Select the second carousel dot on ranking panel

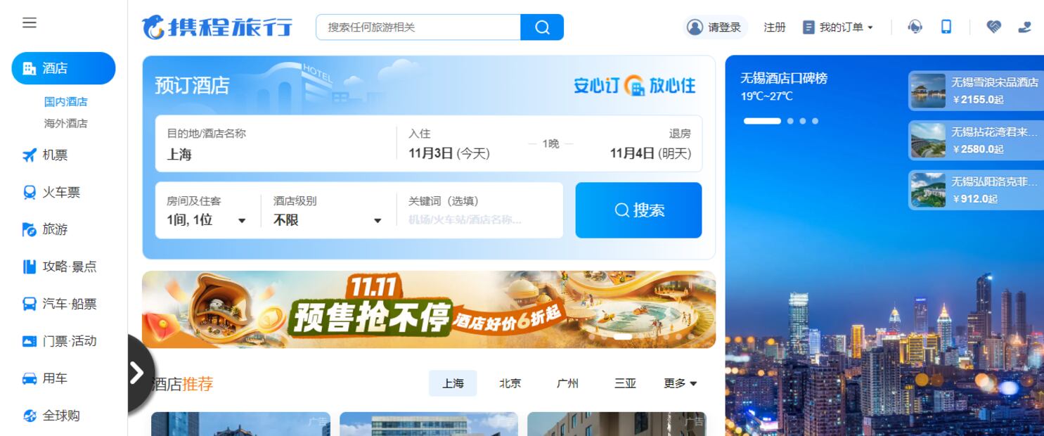[791, 121]
